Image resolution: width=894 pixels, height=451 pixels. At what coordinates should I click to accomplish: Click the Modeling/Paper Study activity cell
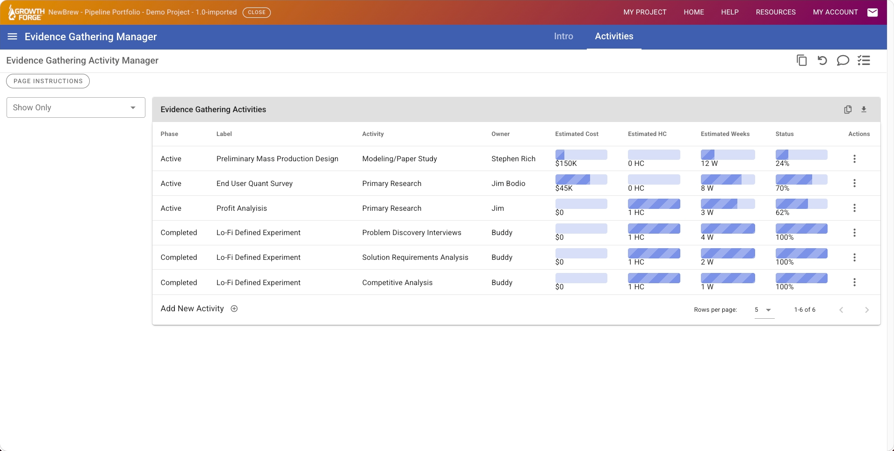(x=399, y=159)
